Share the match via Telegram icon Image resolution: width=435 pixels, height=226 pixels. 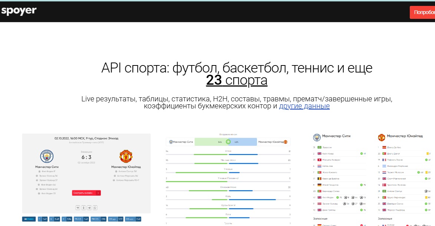[89, 208]
